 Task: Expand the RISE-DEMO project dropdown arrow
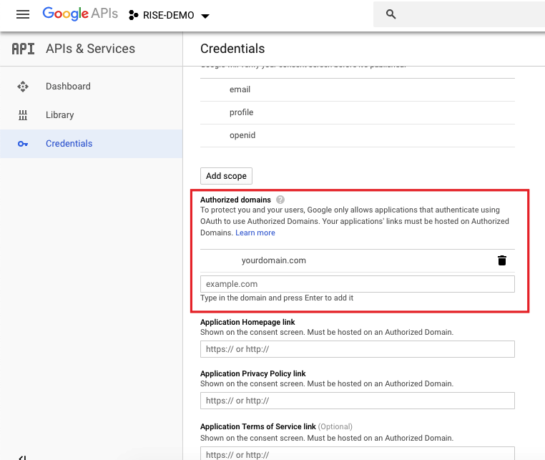[x=205, y=16]
